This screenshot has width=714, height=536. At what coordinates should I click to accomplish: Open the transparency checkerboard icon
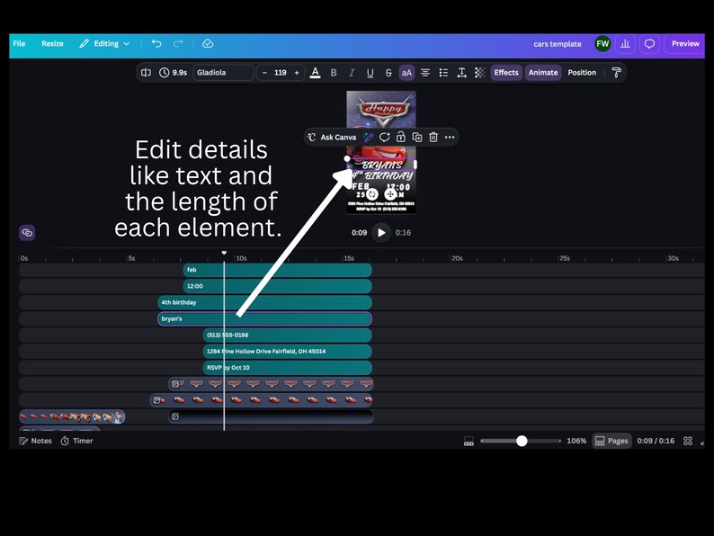click(x=480, y=73)
